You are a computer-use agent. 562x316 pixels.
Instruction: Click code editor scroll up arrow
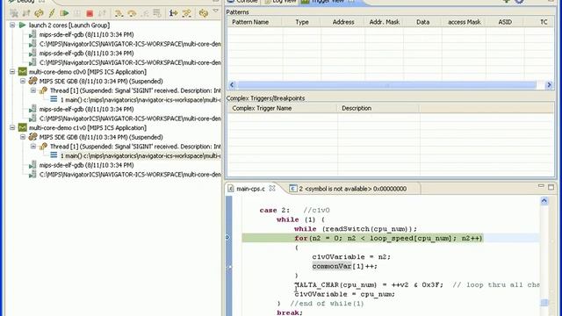tap(544, 201)
